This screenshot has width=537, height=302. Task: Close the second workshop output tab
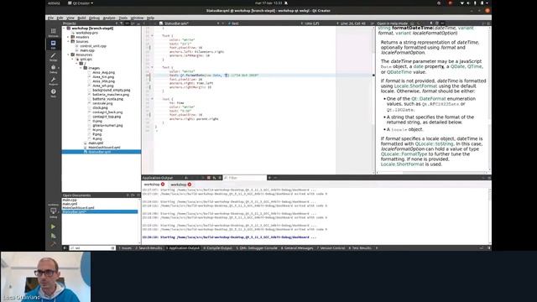[190, 185]
